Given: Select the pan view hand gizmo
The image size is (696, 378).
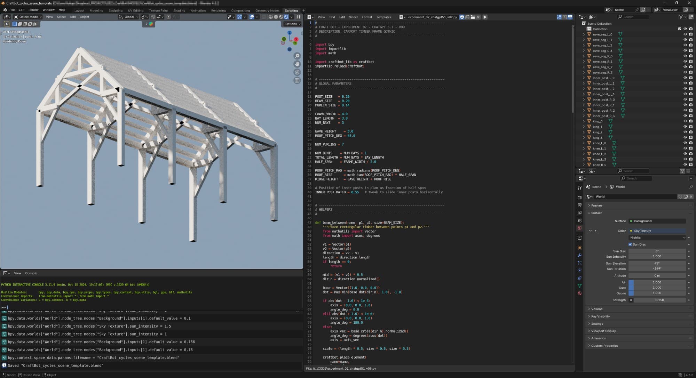Looking at the screenshot, I should [x=297, y=64].
